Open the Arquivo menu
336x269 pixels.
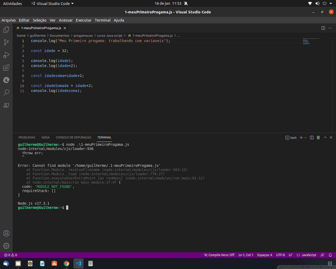(9, 20)
